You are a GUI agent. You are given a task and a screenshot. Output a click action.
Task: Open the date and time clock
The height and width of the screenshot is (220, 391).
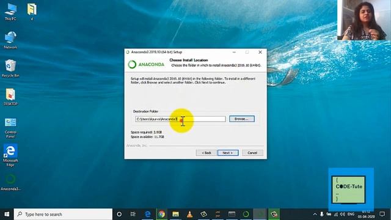coord(366,215)
